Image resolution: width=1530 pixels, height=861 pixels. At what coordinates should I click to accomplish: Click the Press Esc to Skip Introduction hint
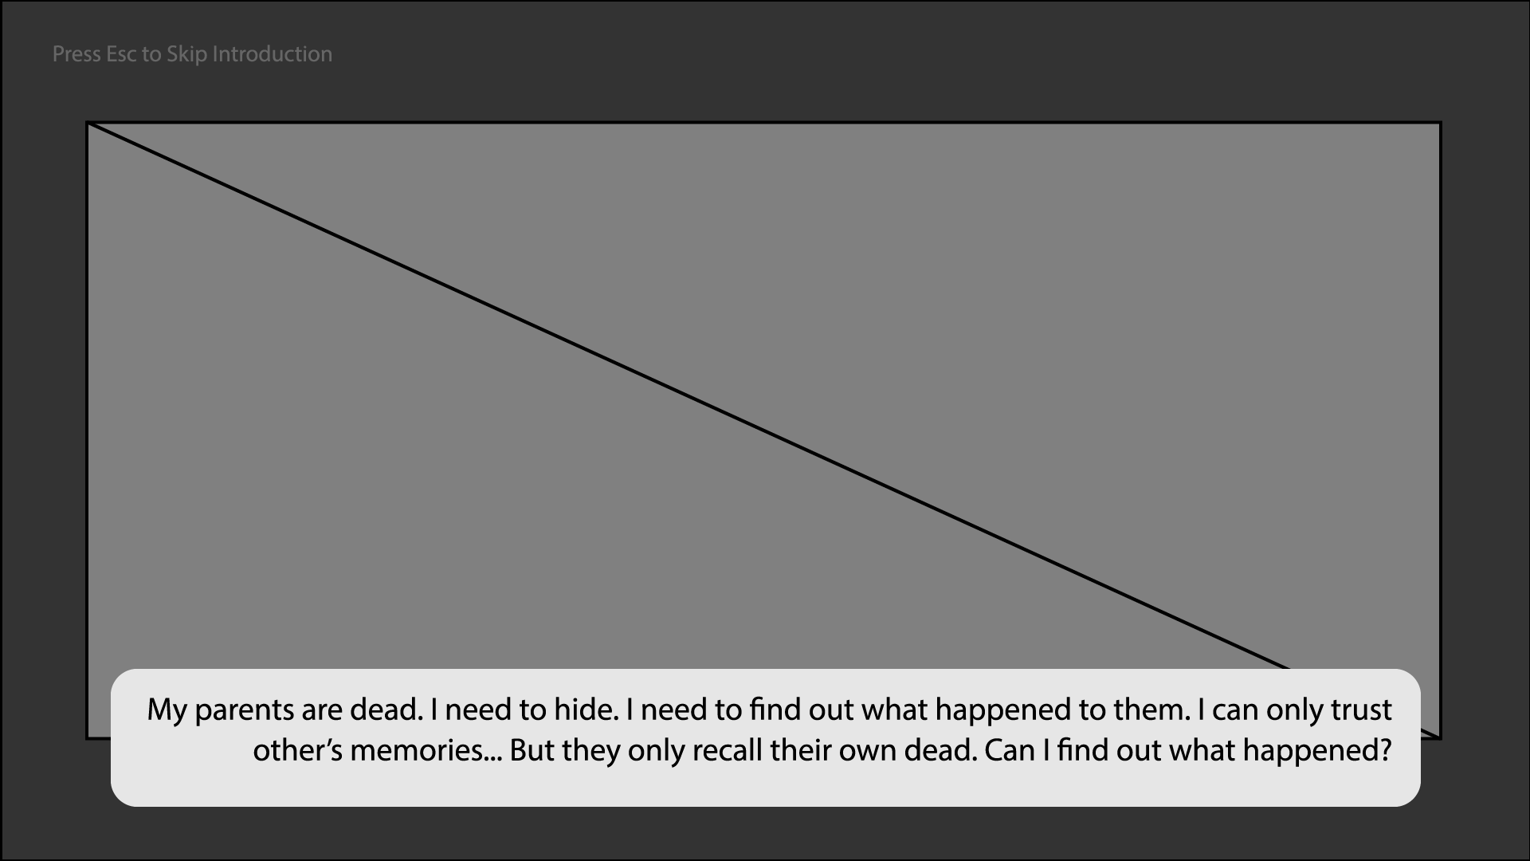[192, 54]
